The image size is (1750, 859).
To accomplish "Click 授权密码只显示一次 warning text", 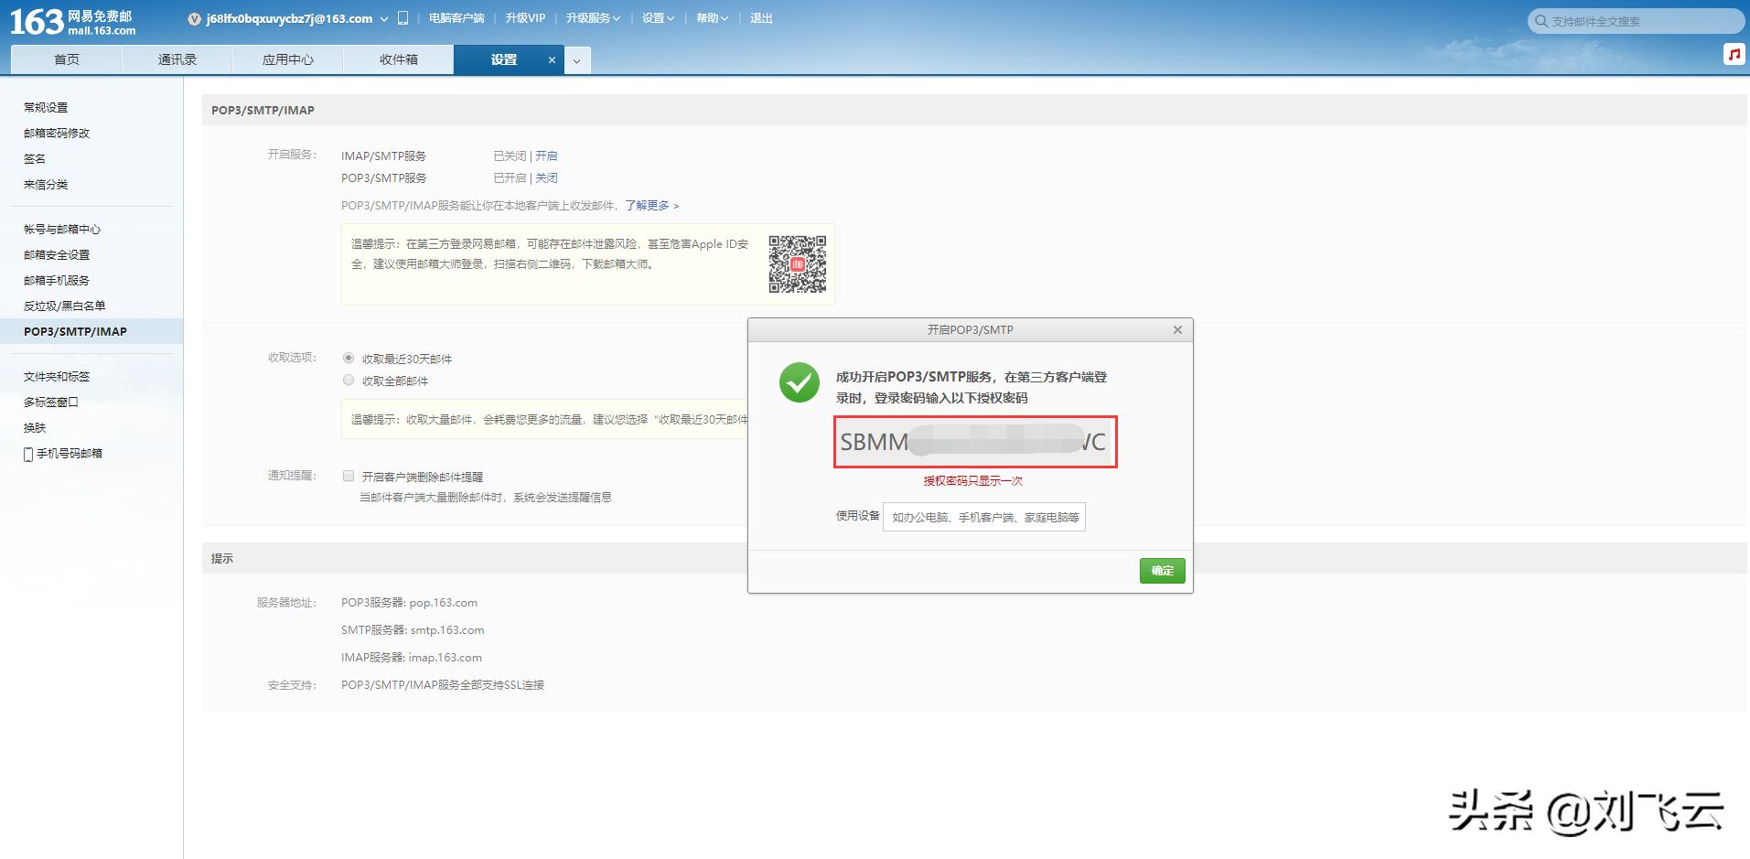I will [x=973, y=481].
